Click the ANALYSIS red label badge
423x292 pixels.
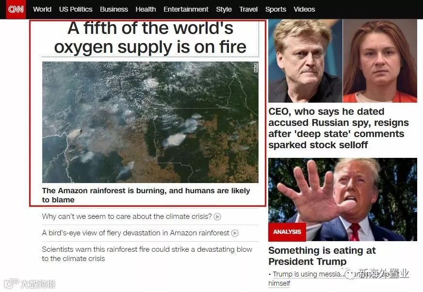pyautogui.click(x=287, y=231)
